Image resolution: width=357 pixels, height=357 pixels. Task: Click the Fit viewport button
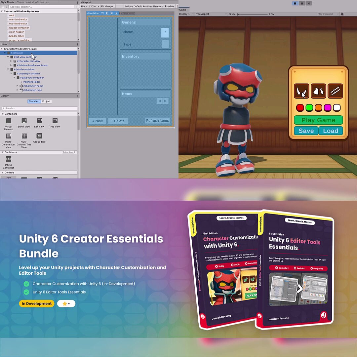(x=108, y=6)
